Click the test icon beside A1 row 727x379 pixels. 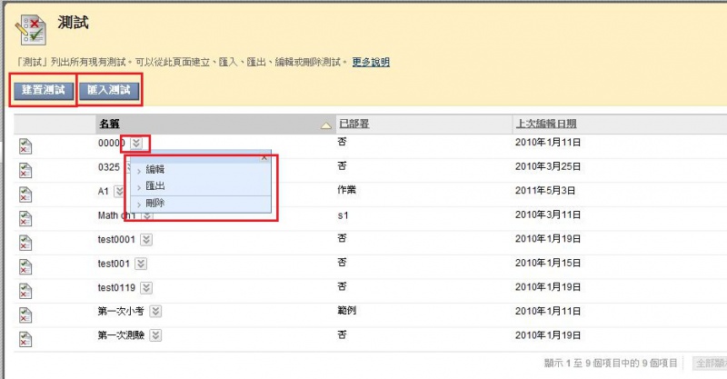click(25, 194)
